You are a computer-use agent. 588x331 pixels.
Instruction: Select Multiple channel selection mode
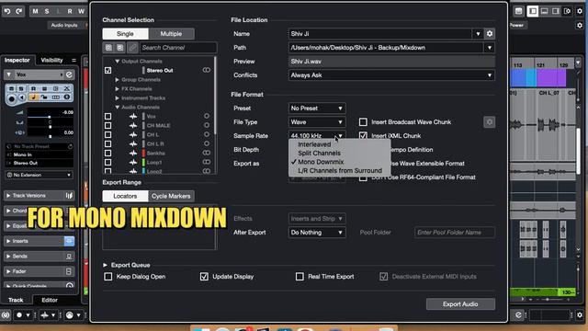171,34
